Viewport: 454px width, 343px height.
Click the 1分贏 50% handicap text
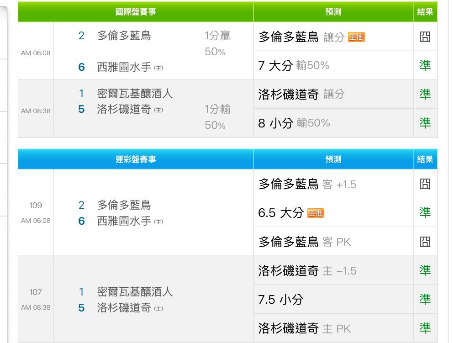pyautogui.click(x=217, y=43)
